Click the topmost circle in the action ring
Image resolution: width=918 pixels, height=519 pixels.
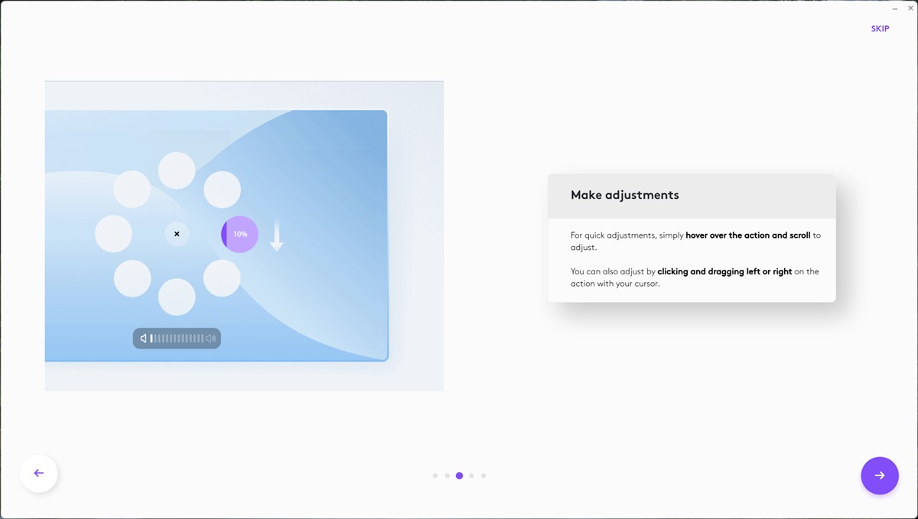tap(177, 170)
